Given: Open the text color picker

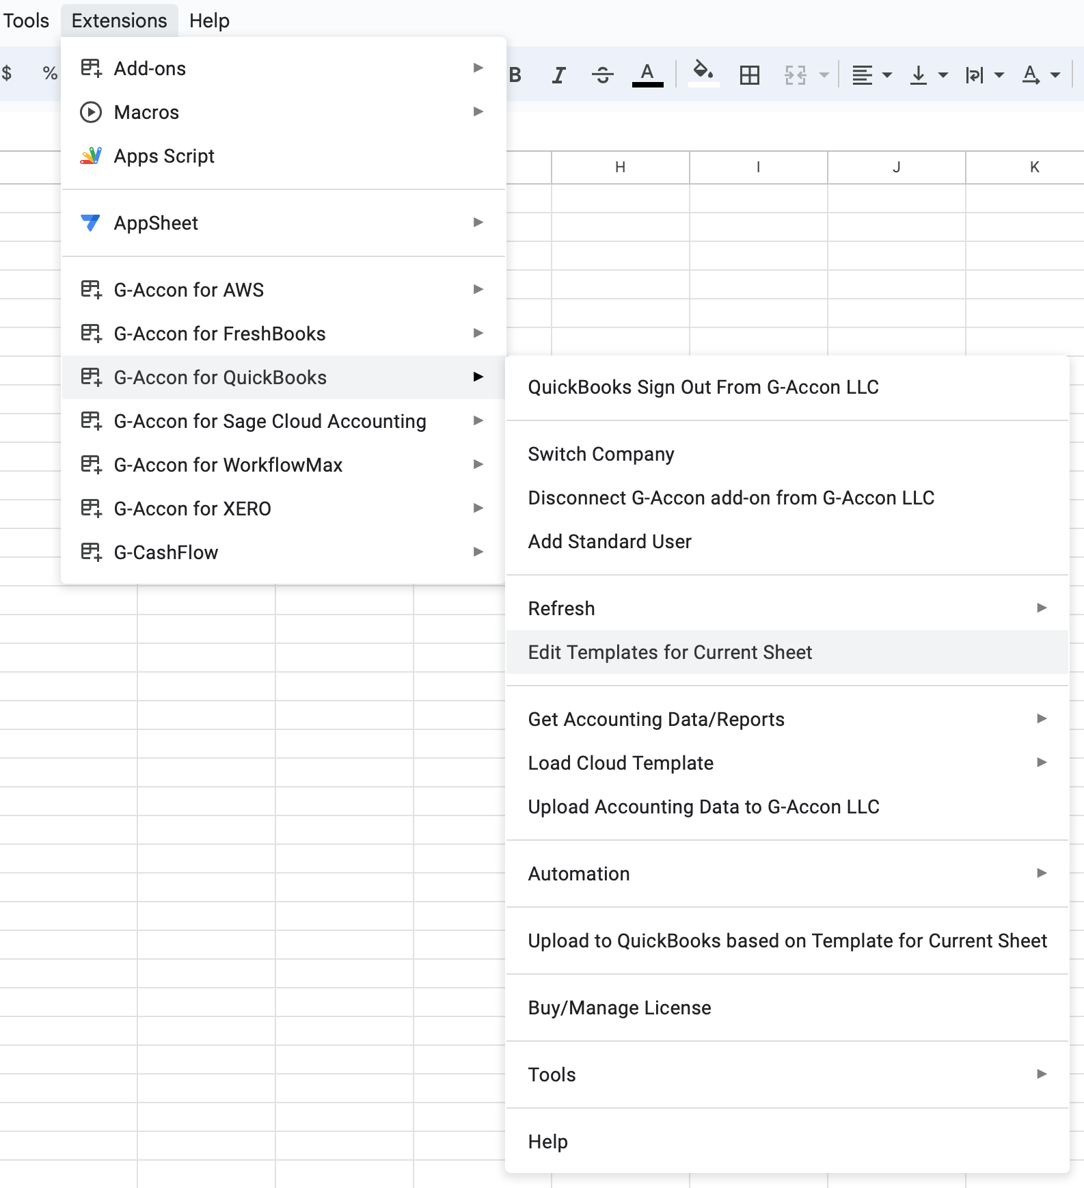Looking at the screenshot, I should pos(647,75).
